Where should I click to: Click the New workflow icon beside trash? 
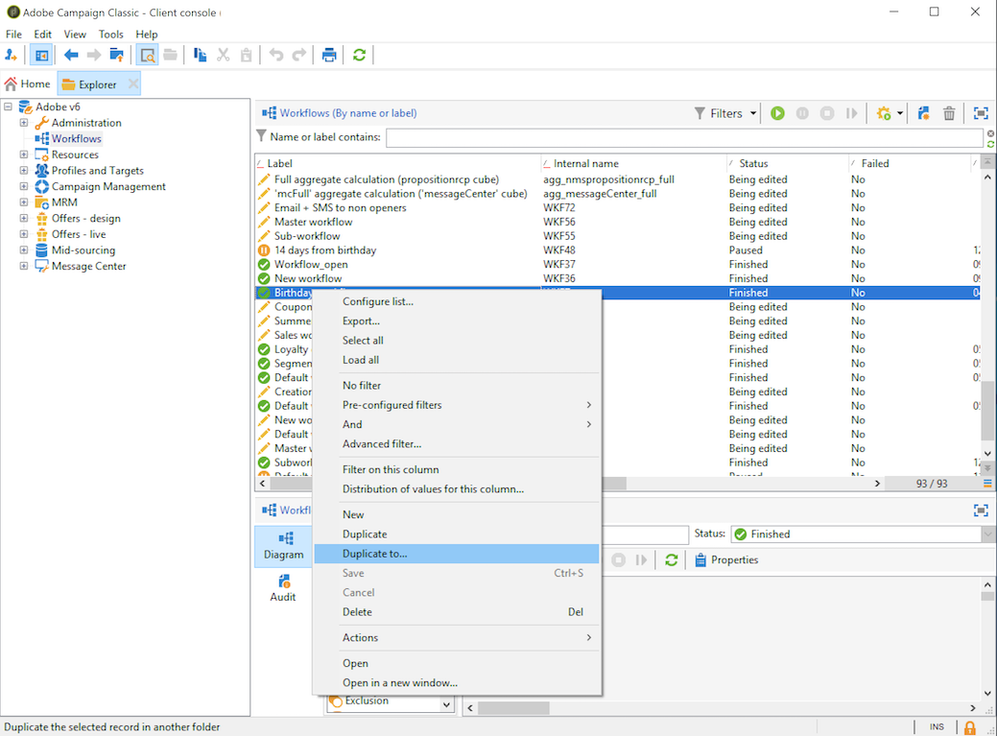[x=923, y=113]
